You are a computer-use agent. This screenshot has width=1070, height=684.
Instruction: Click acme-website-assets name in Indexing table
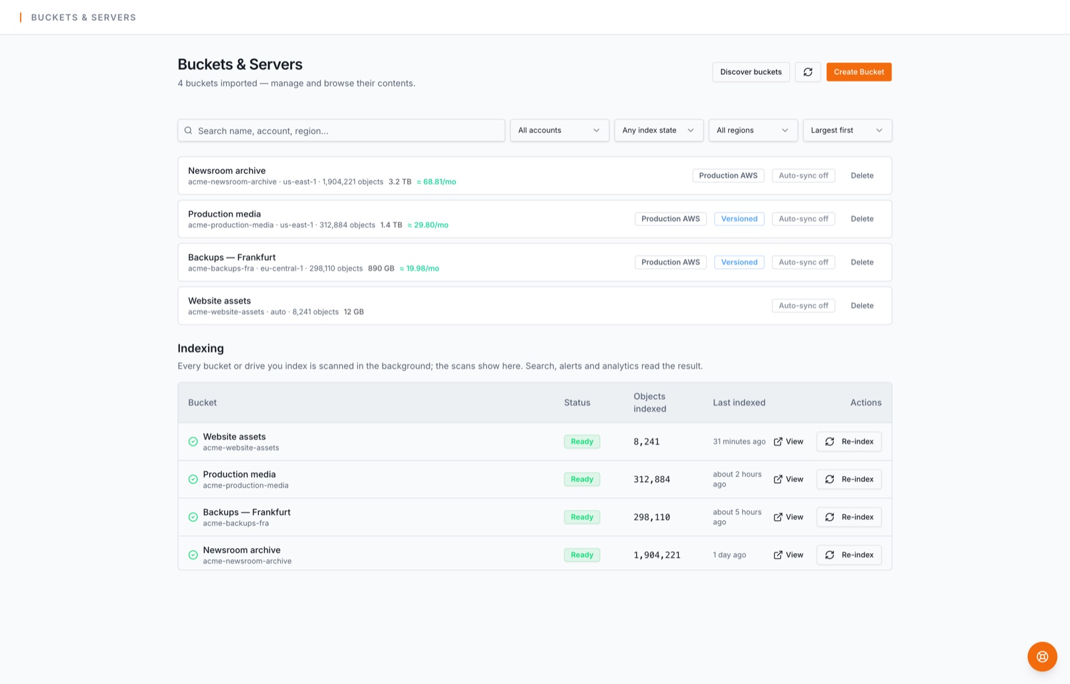tap(241, 448)
